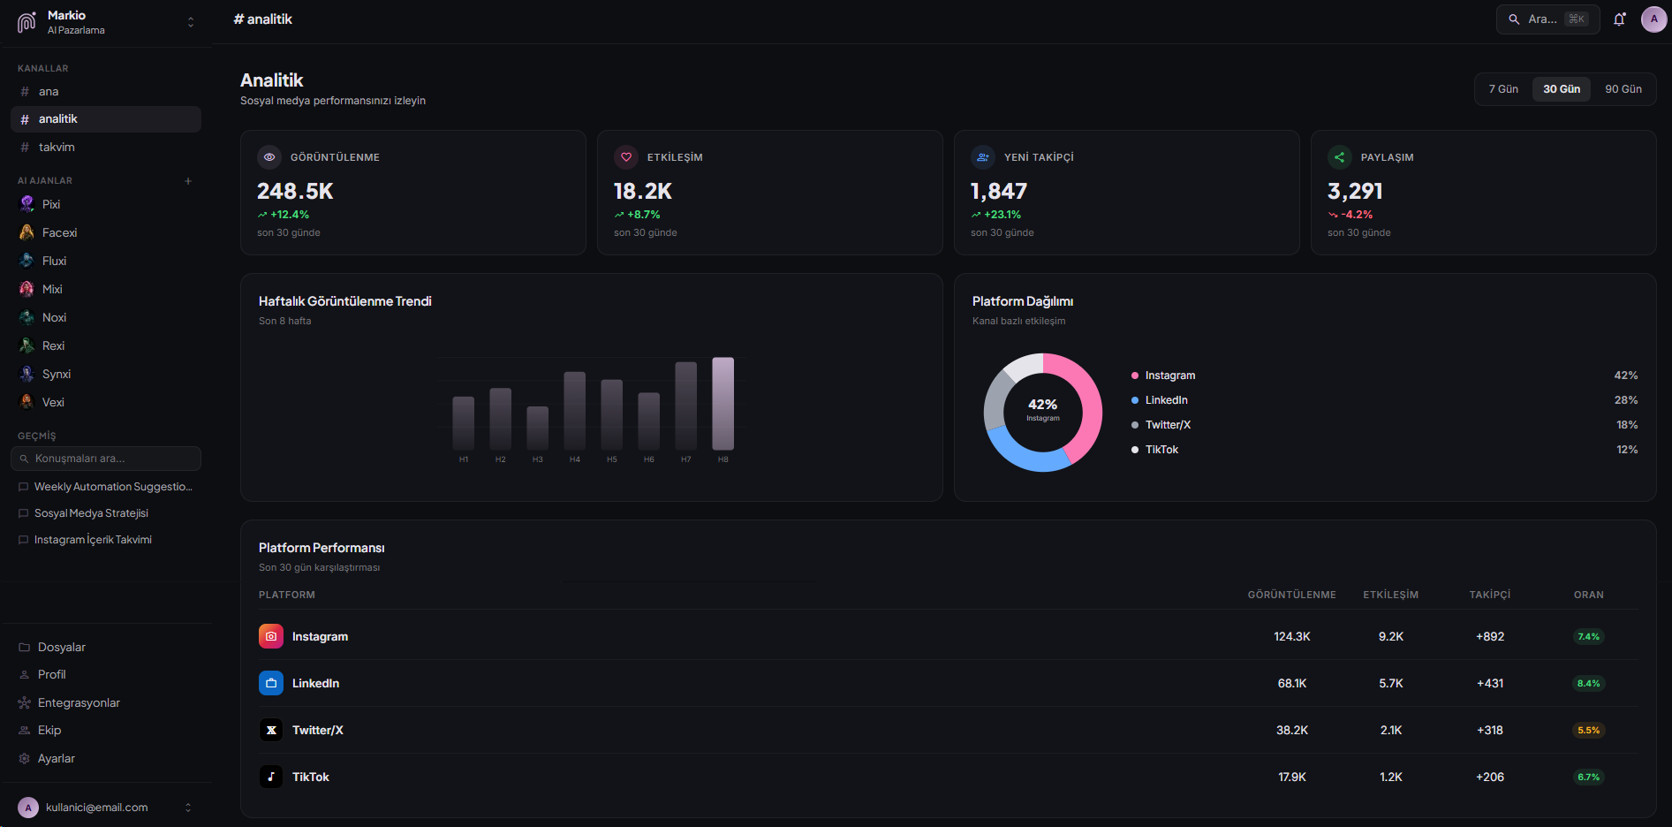The image size is (1672, 827).
Task: Click the Instagram platform icon in performance table
Action: (x=270, y=636)
